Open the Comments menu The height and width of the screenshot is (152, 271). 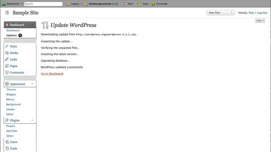point(17,72)
